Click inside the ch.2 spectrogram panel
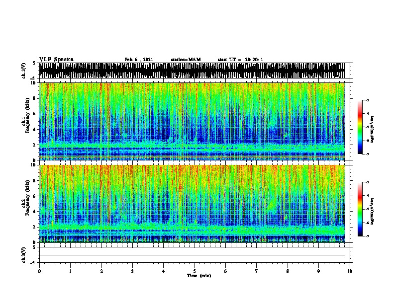The height and width of the screenshot is (304, 394). point(192,204)
